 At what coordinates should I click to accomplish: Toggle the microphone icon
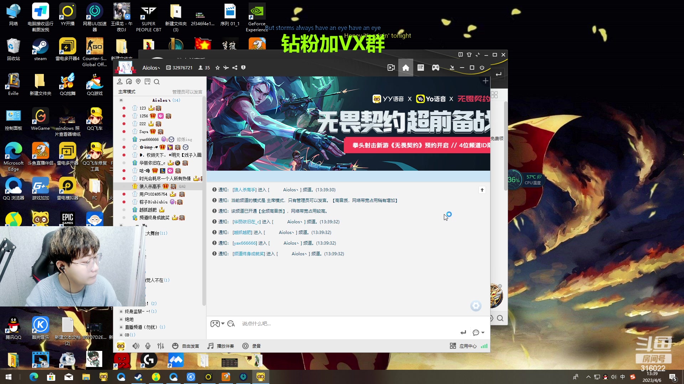(148, 346)
